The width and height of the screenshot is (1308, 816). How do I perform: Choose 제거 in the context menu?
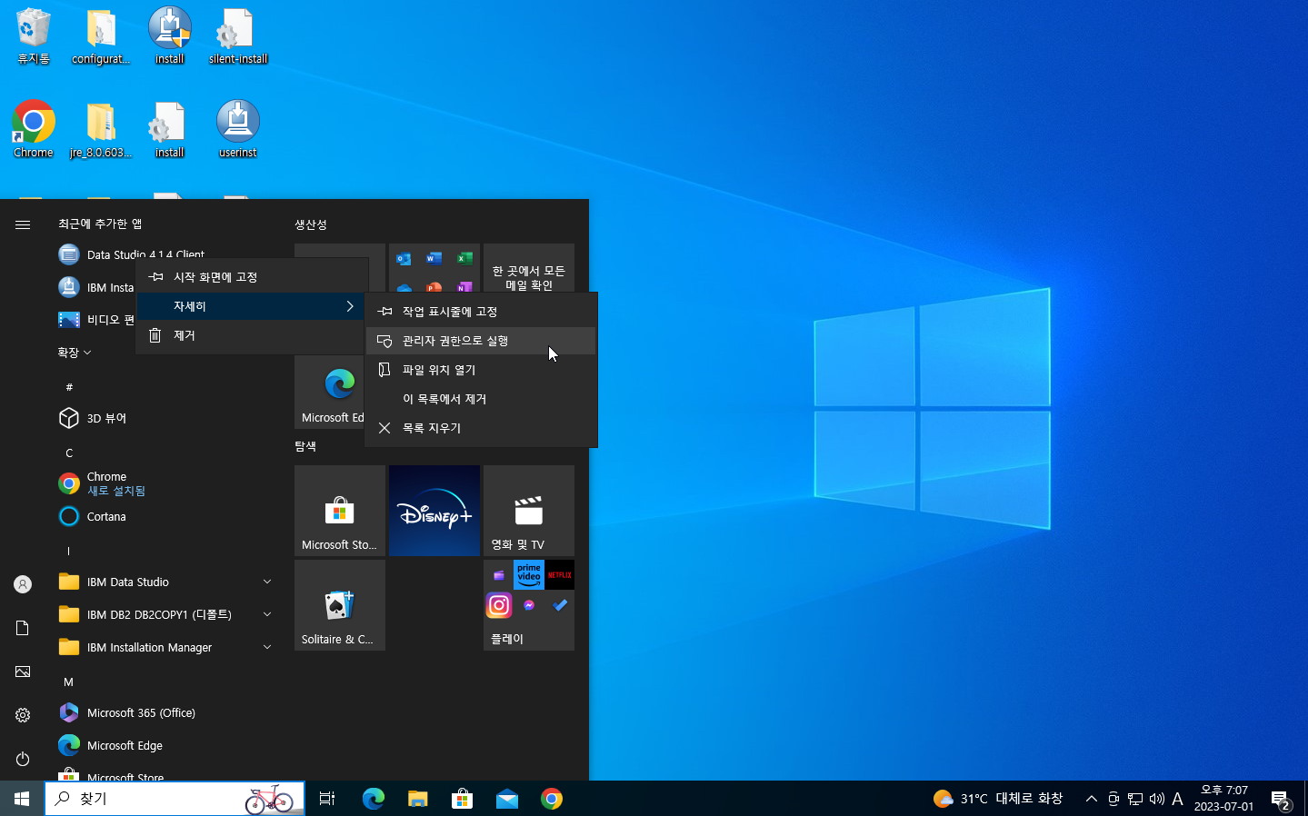pyautogui.click(x=252, y=335)
